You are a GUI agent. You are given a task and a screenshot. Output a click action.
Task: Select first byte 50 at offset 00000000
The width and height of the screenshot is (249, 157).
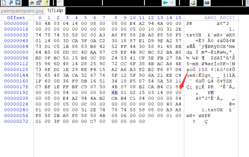click(x=38, y=23)
